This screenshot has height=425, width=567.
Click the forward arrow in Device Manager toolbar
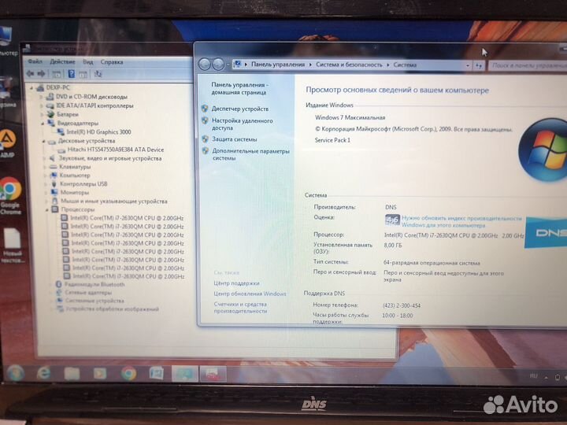pyautogui.click(x=41, y=74)
